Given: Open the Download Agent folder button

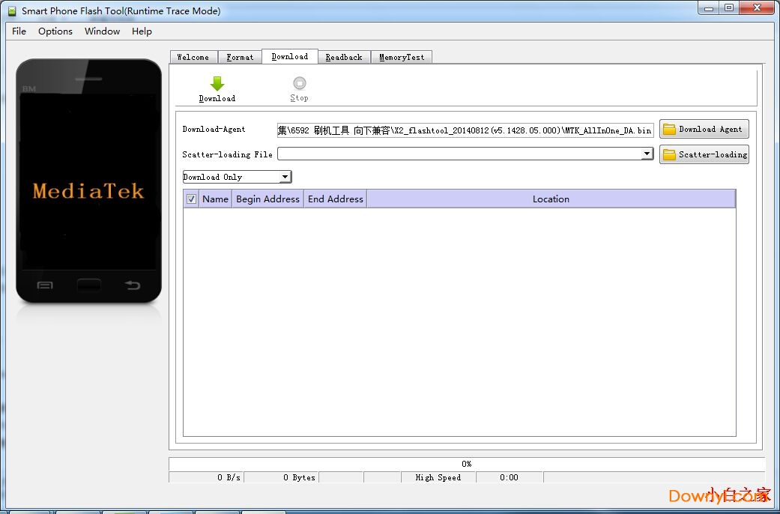Looking at the screenshot, I should point(704,129).
